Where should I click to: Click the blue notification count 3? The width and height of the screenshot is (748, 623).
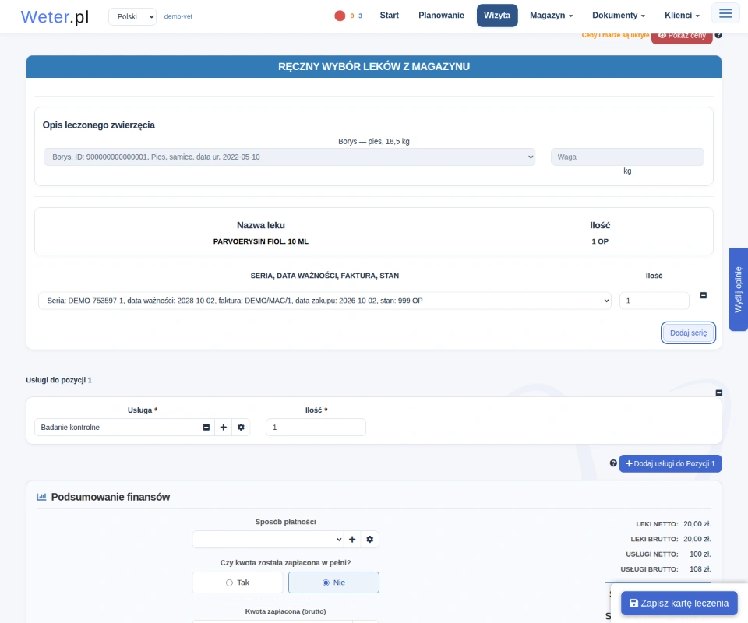coord(360,16)
